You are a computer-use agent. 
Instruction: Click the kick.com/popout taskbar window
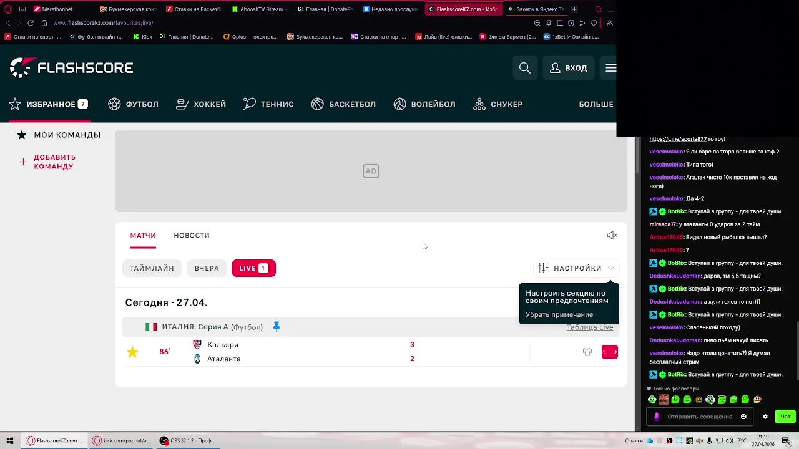(122, 441)
